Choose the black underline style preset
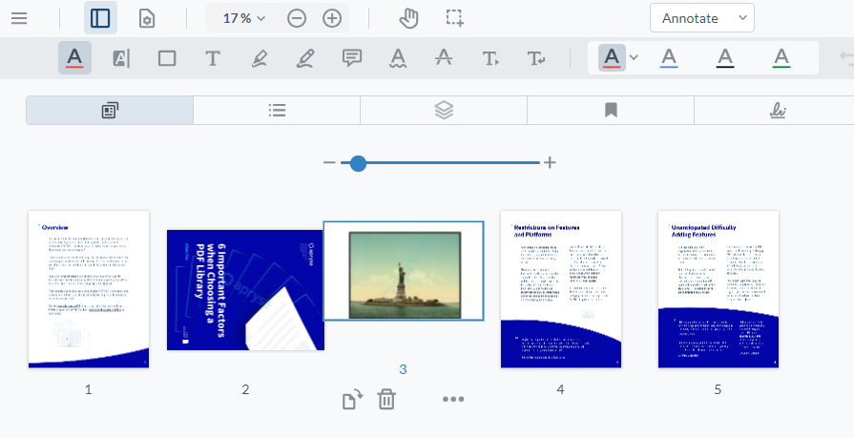854x438 pixels. tap(725, 58)
